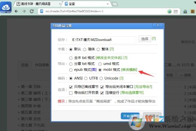Choose 全本 txt 格式 export option
This screenshot has height=131, width=196.
point(71,58)
